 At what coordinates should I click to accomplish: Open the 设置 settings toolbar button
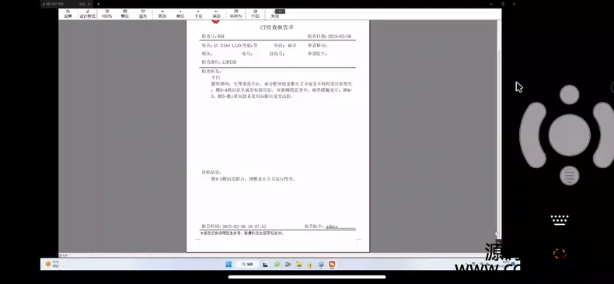pyautogui.click(x=68, y=14)
